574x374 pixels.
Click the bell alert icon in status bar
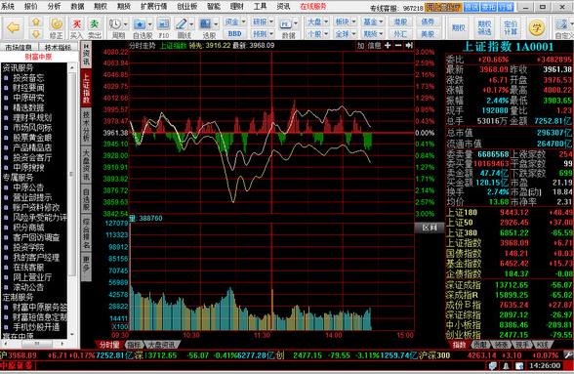pyautogui.click(x=506, y=365)
